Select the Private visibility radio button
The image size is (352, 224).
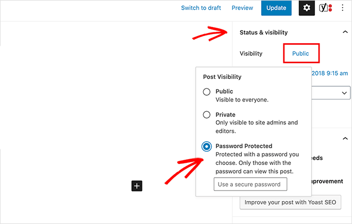pyautogui.click(x=206, y=114)
